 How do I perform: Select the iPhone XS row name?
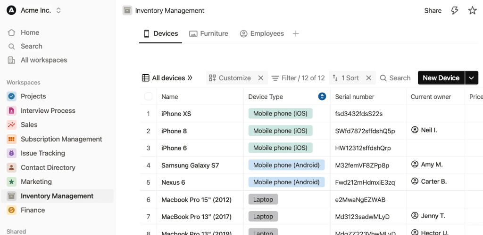click(x=176, y=114)
